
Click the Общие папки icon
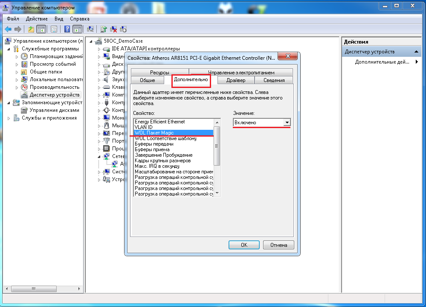coord(24,72)
